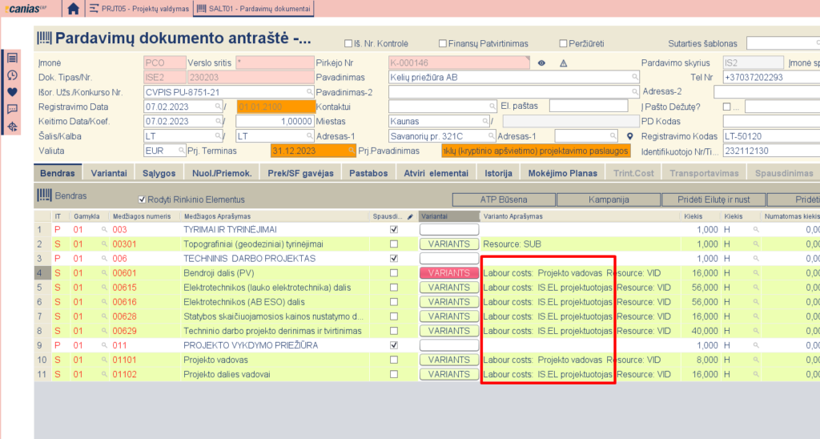Open the history clock icon in sidebar
Screen dimensions: 820x439
[x=12, y=75]
